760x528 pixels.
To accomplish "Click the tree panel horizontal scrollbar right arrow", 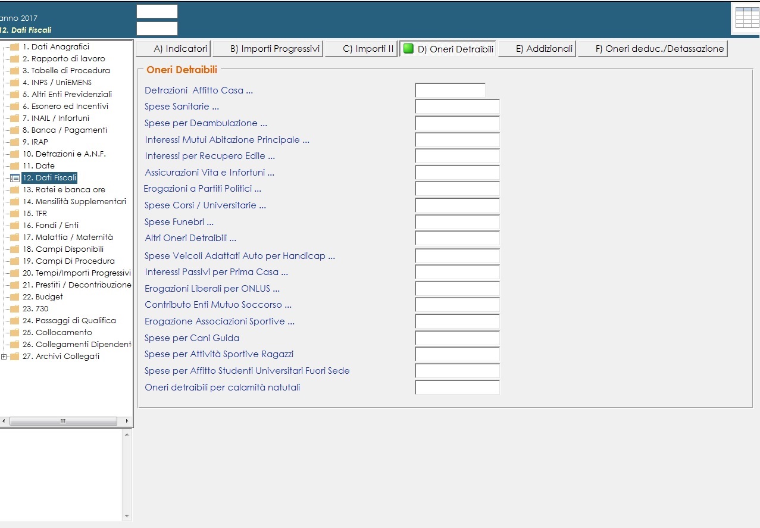I will (127, 421).
